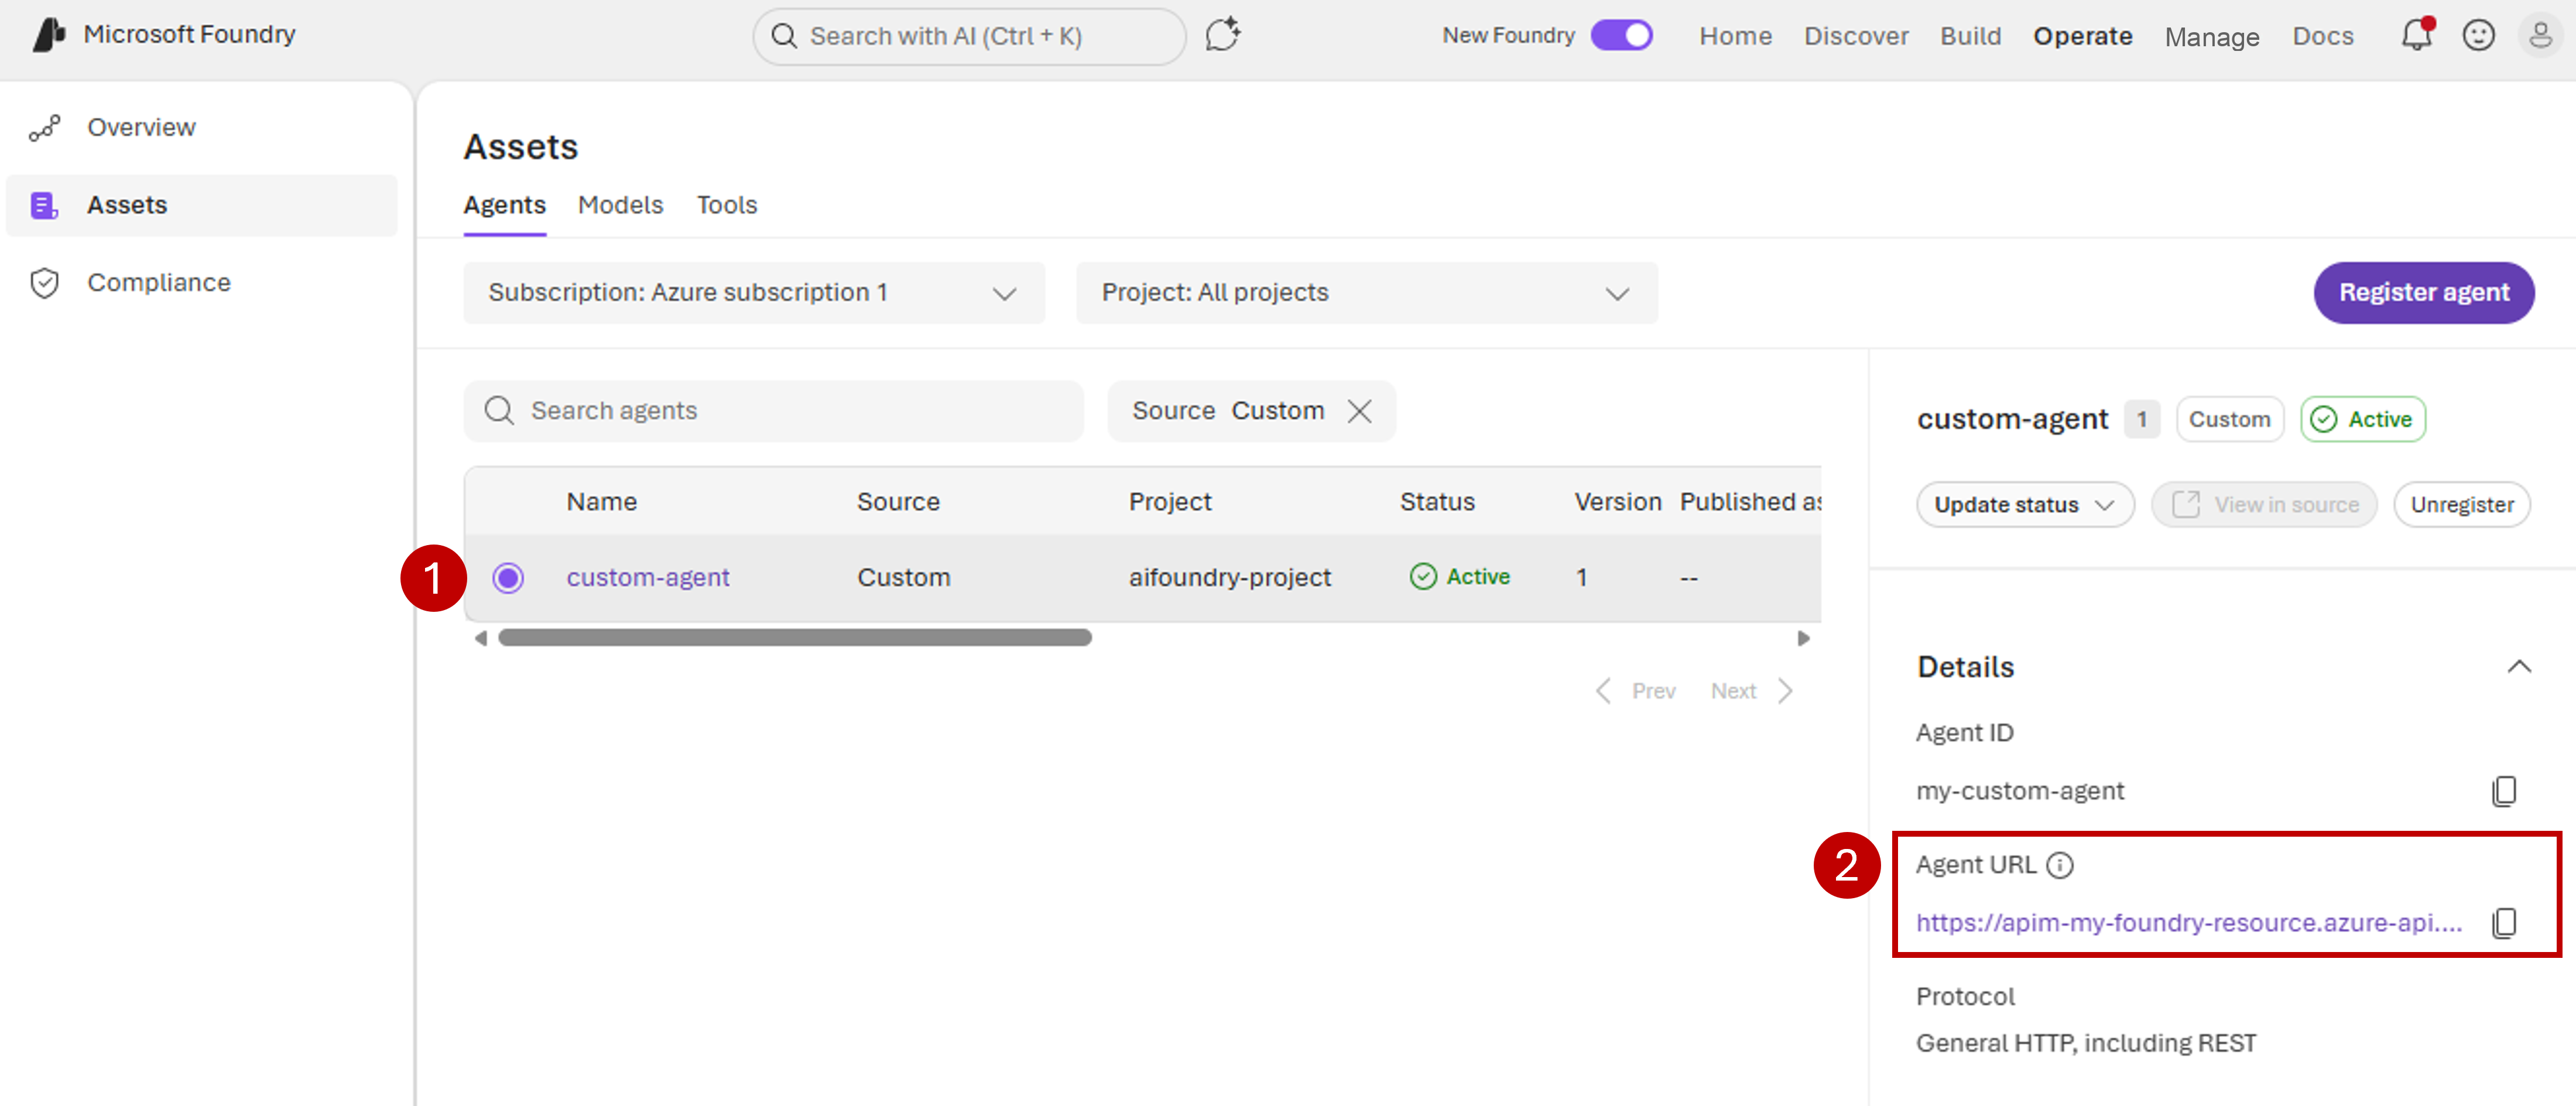Click the feedback smiley icon
The height and width of the screenshot is (1106, 2576).
[2478, 36]
